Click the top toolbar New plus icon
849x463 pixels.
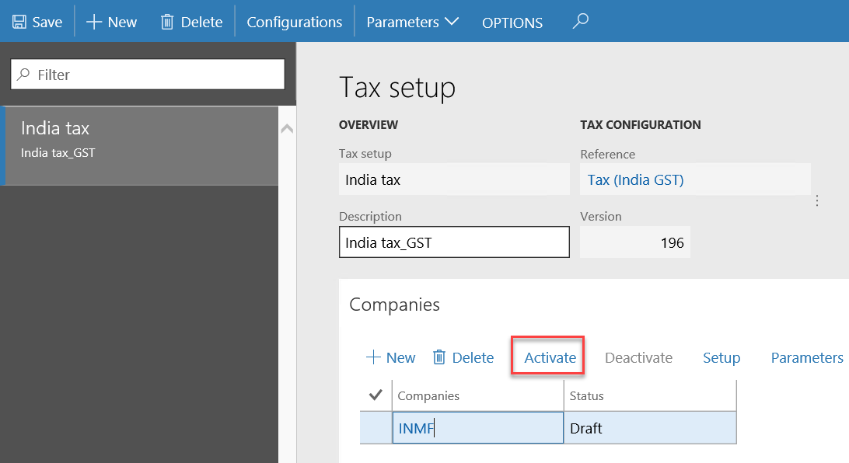94,23
